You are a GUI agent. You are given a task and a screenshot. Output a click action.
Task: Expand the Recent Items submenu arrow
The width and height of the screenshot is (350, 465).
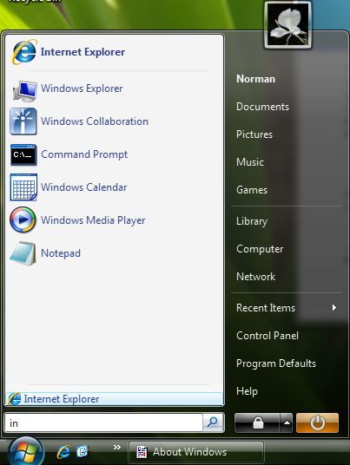point(334,307)
